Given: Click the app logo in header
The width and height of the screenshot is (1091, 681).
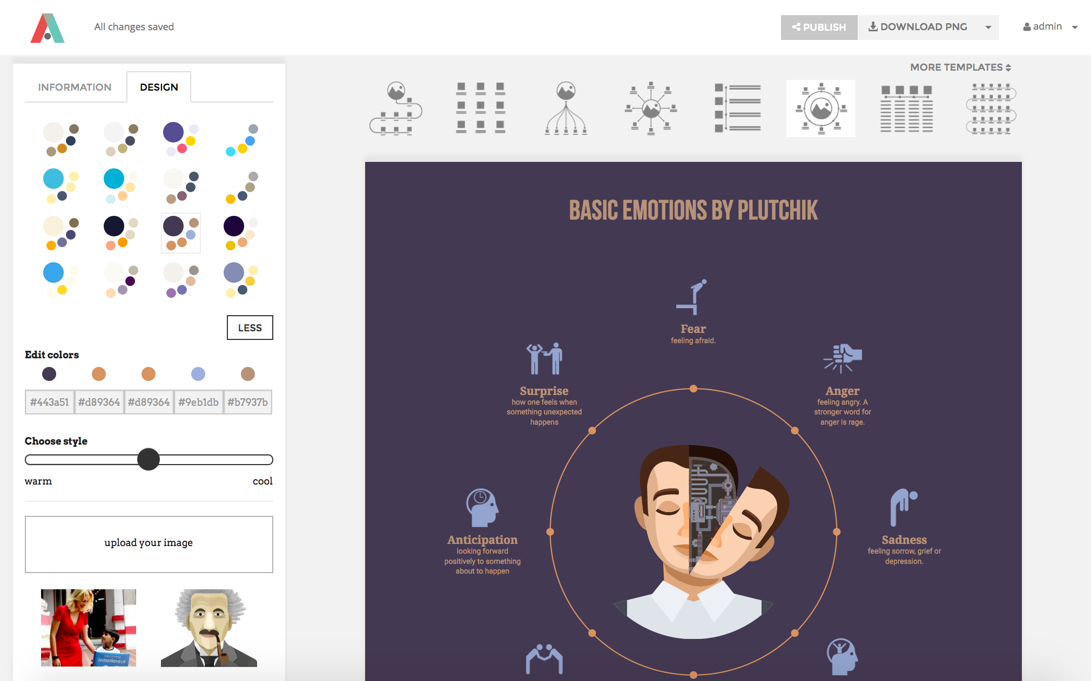Looking at the screenshot, I should 48,28.
